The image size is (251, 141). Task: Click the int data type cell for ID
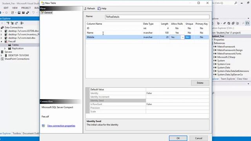click(151, 28)
